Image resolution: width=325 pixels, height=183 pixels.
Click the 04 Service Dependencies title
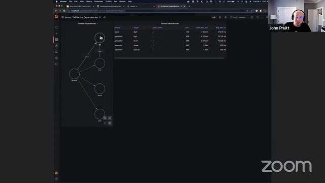[85, 17]
